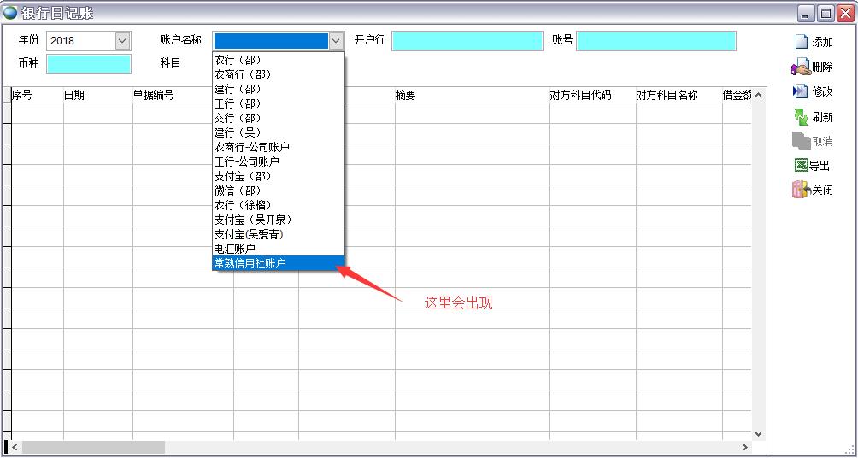This screenshot has height=458, width=858.
Task: Open the 年份 year dropdown showing 2018
Action: [x=122, y=40]
